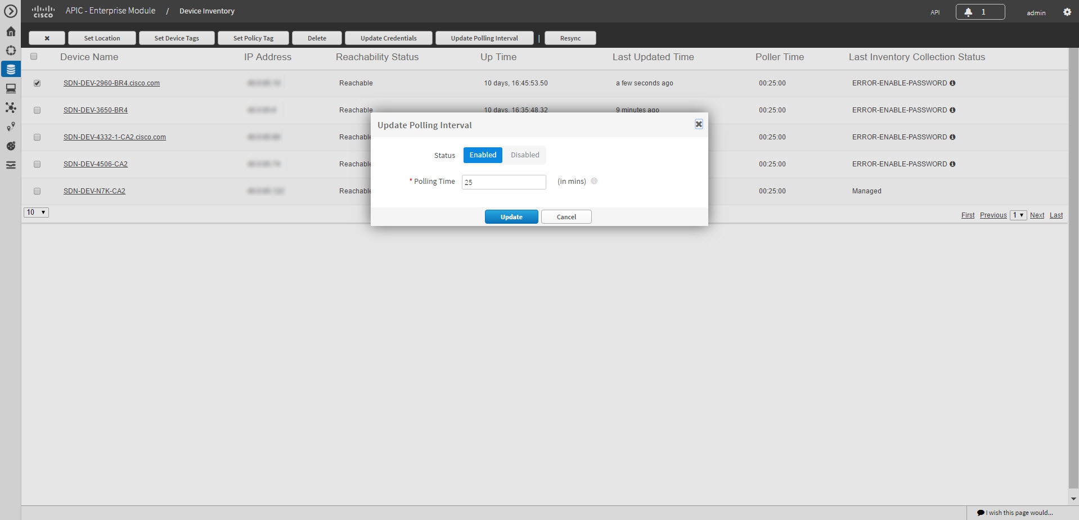The image size is (1079, 520).
Task: Open the settings gear in the top bar
Action: click(1067, 12)
